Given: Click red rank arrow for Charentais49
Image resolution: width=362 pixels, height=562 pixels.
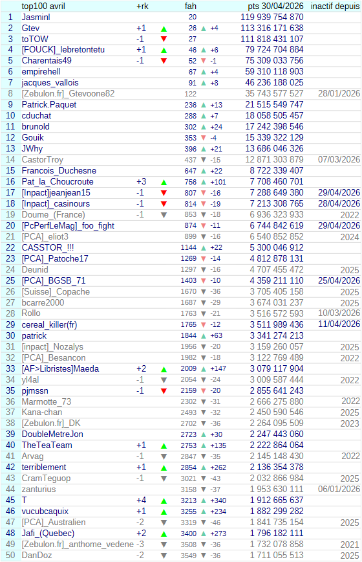Looking at the screenshot, I should pyautogui.click(x=164, y=61).
